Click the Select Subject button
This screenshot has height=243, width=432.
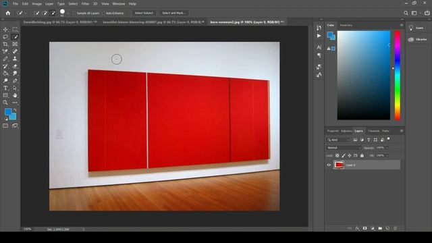click(x=144, y=13)
